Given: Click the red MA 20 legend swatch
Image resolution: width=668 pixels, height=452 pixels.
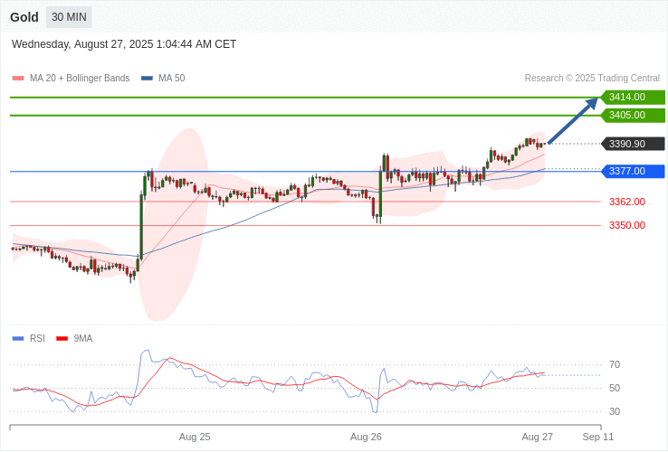Looking at the screenshot, I should pos(18,79).
